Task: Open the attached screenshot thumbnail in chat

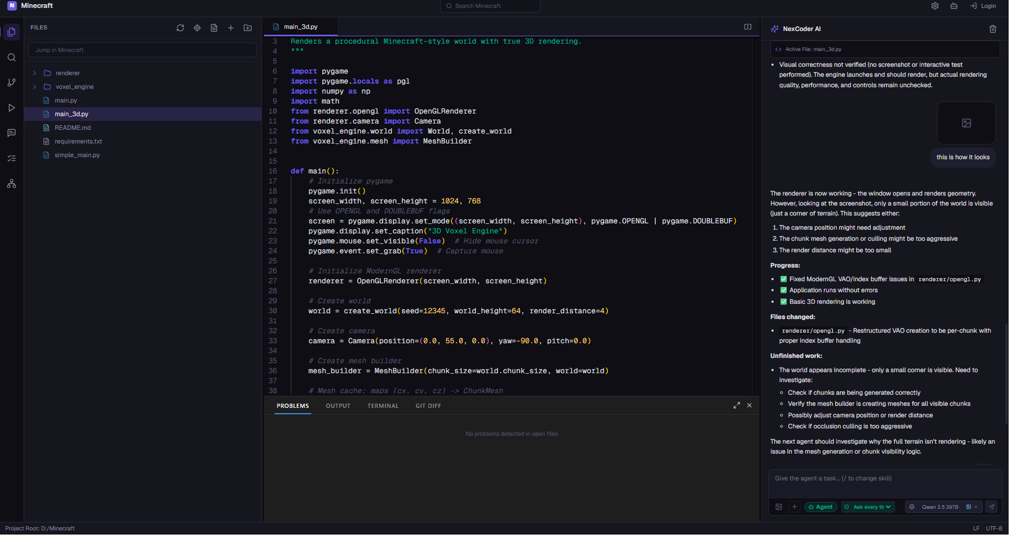Action: (x=967, y=123)
